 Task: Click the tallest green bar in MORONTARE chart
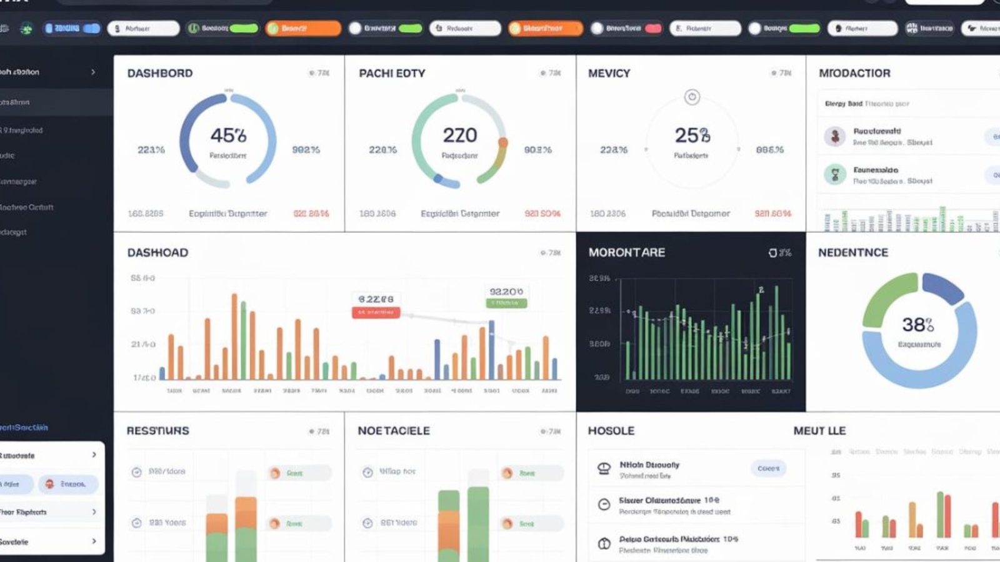point(776,333)
